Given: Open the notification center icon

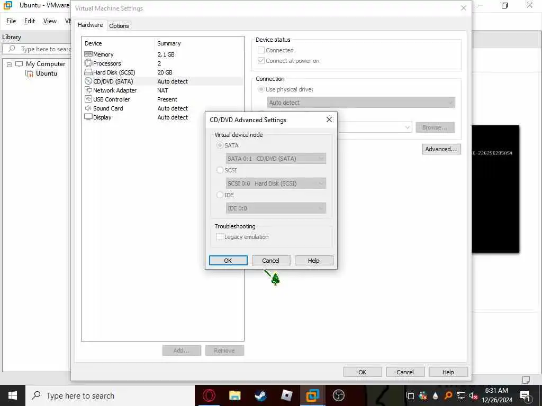Looking at the screenshot, I should 526,396.
